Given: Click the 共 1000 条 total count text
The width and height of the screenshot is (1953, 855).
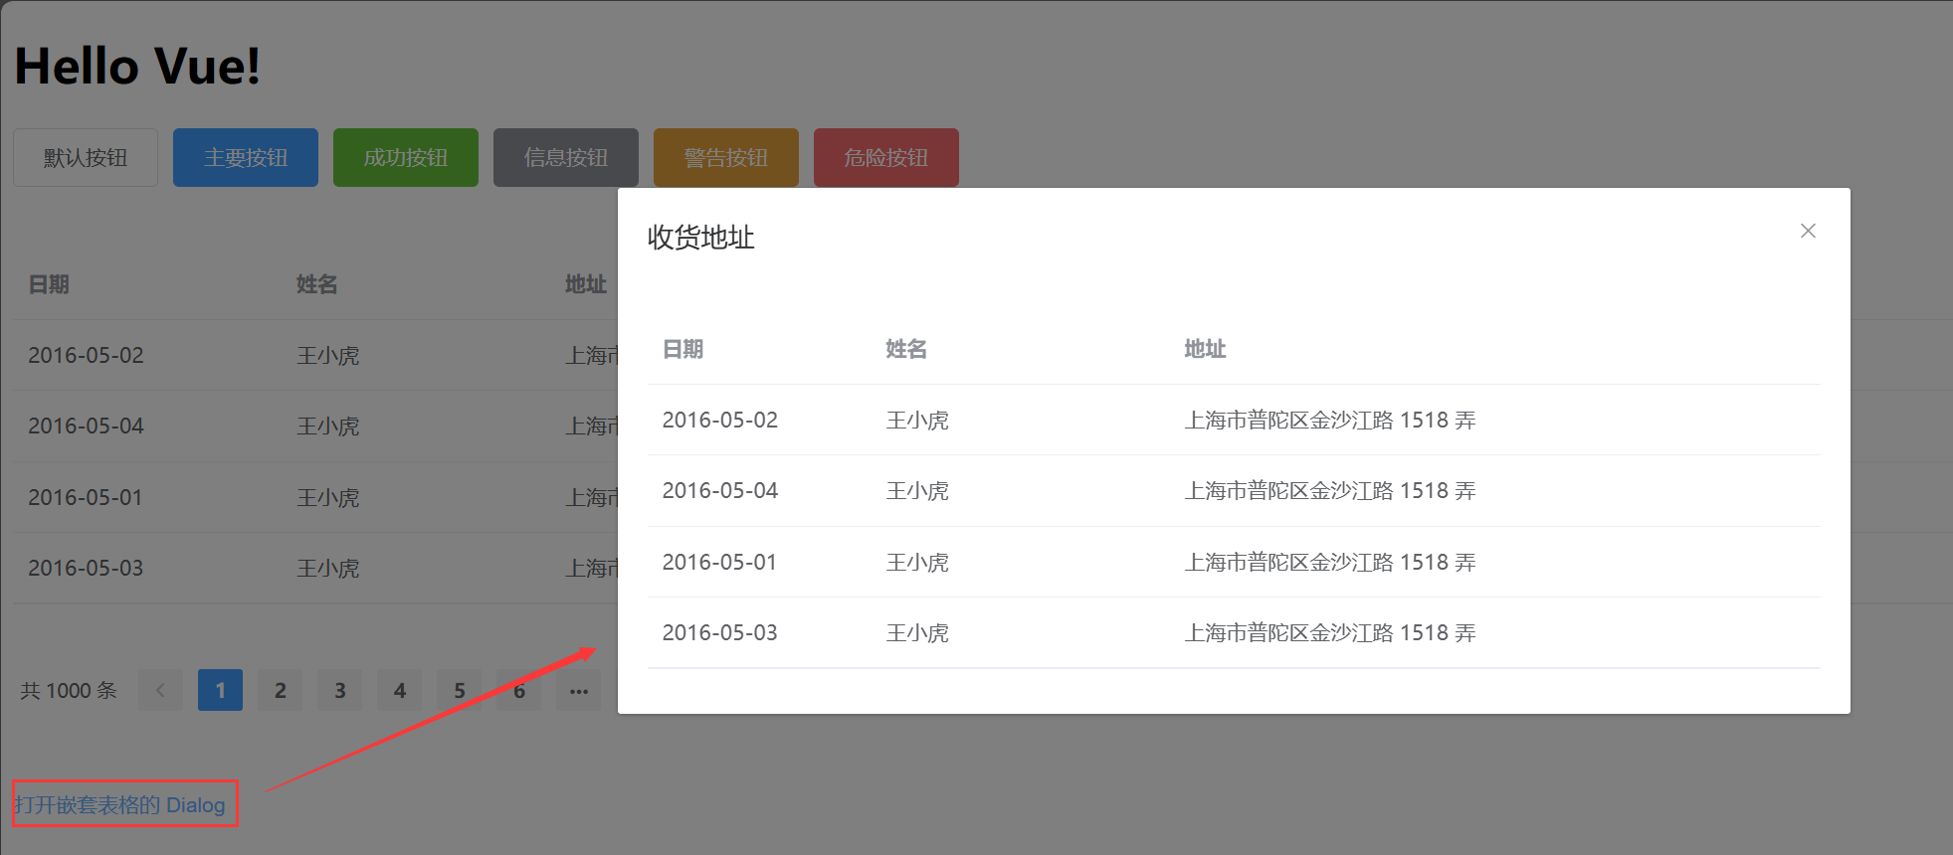Looking at the screenshot, I should point(69,690).
